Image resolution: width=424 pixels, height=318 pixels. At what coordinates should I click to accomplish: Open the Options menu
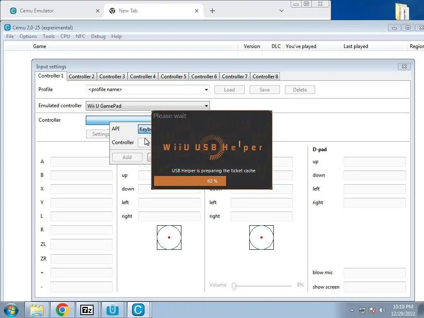(28, 36)
